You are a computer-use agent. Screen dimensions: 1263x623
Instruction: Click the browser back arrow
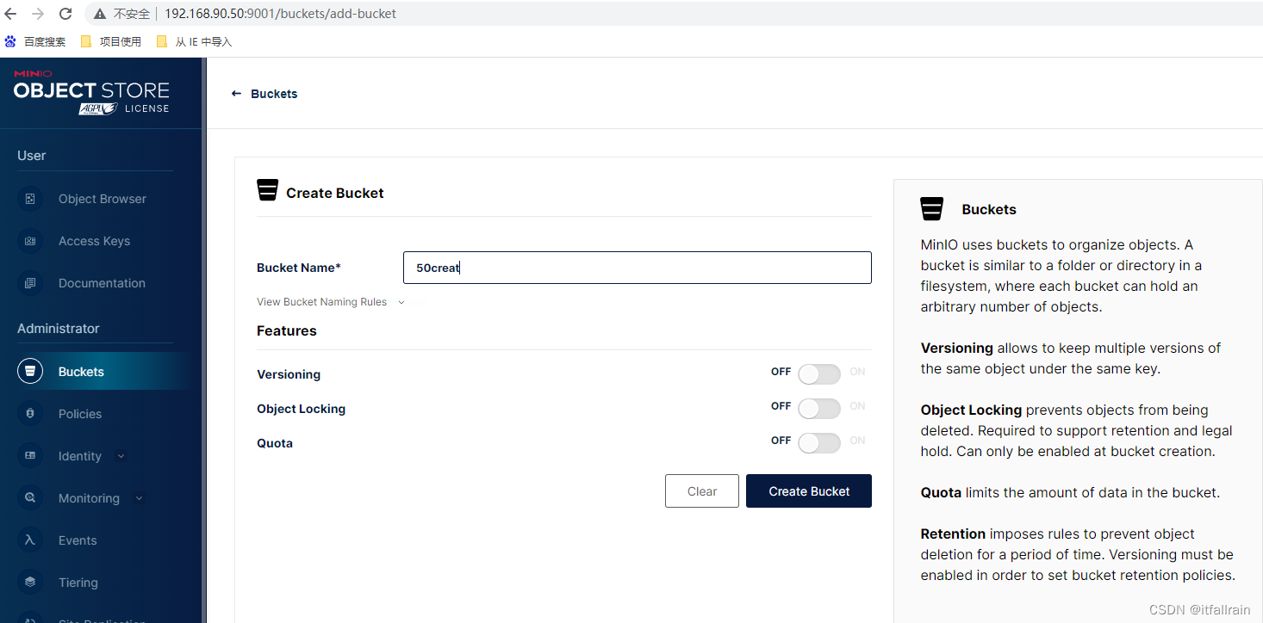pos(10,14)
